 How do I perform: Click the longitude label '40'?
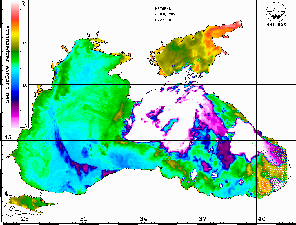(x=262, y=219)
